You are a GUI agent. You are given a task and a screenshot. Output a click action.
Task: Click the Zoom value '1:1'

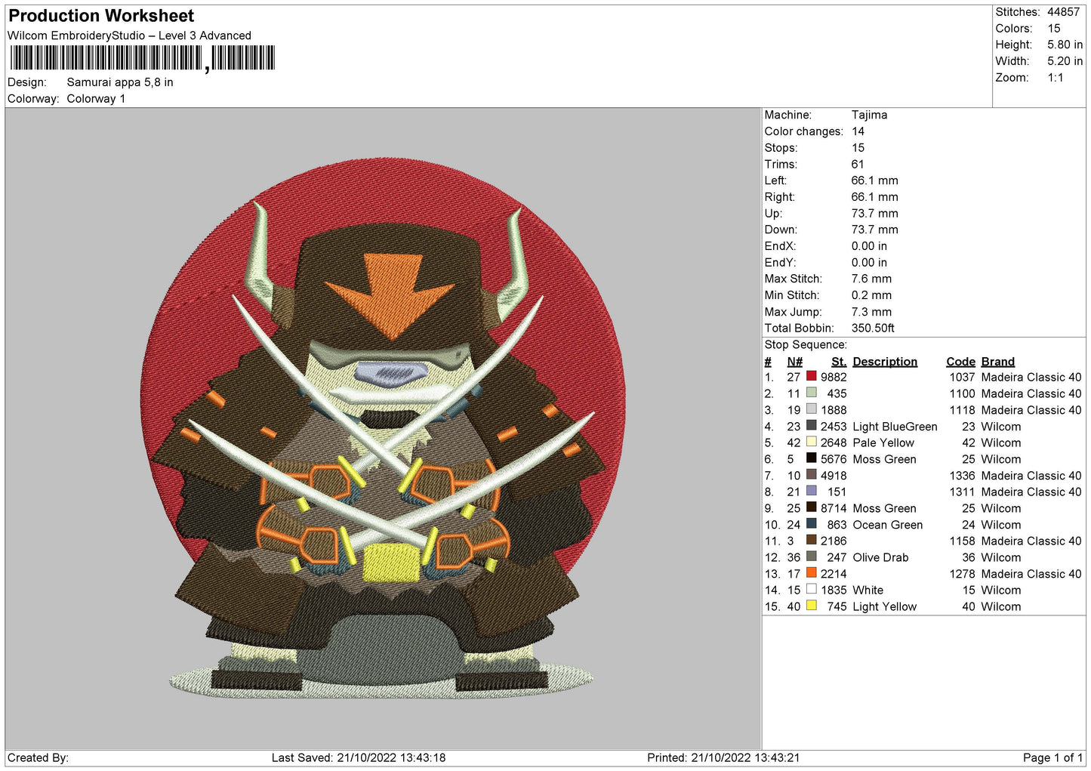1055,78
